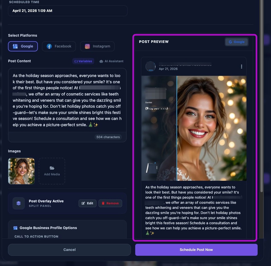Click the Google storefront icon in platform selector
This screenshot has width=271, height=266.
point(15,46)
